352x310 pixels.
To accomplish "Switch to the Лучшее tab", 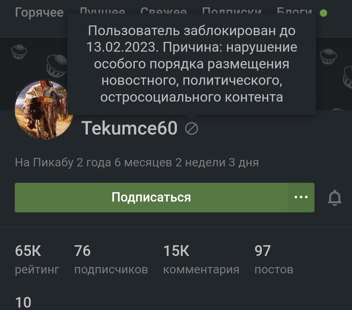I will [103, 10].
